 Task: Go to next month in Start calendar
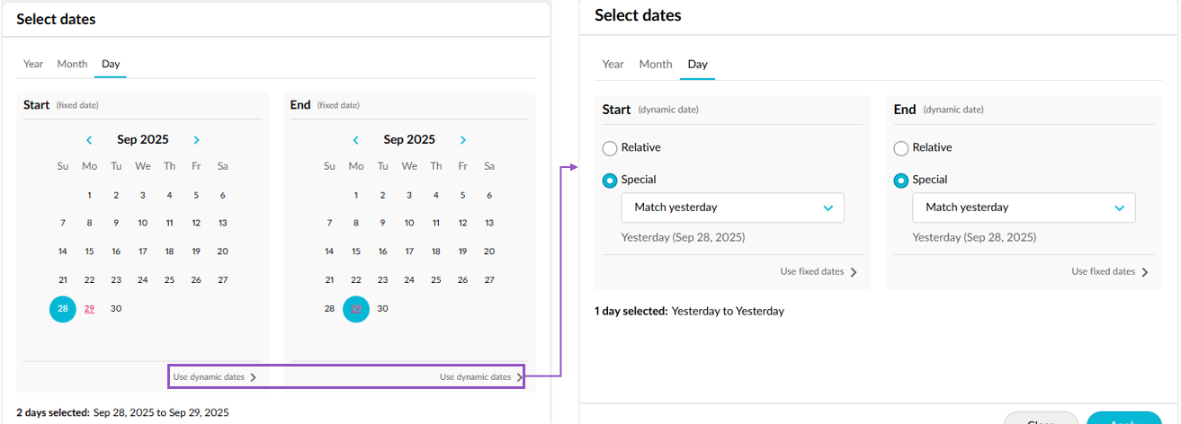pos(196,140)
